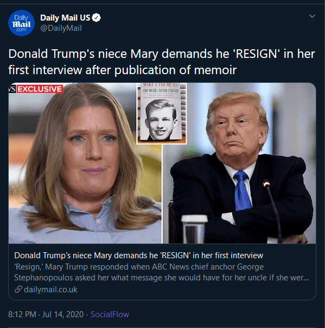This screenshot has height=328, width=325.
Task: Click the card description mentioning George Stephanopoulos
Action: point(162,272)
